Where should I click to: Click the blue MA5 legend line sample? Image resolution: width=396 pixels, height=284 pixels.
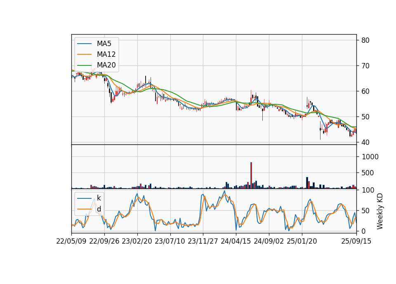coord(84,44)
